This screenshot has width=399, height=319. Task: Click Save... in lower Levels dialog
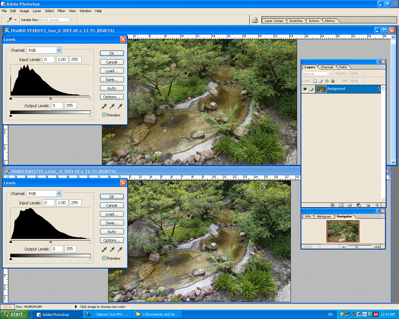pyautogui.click(x=112, y=223)
